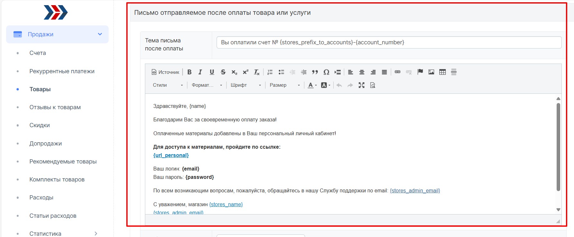Click the editor scrollbar down arrow

(x=558, y=210)
